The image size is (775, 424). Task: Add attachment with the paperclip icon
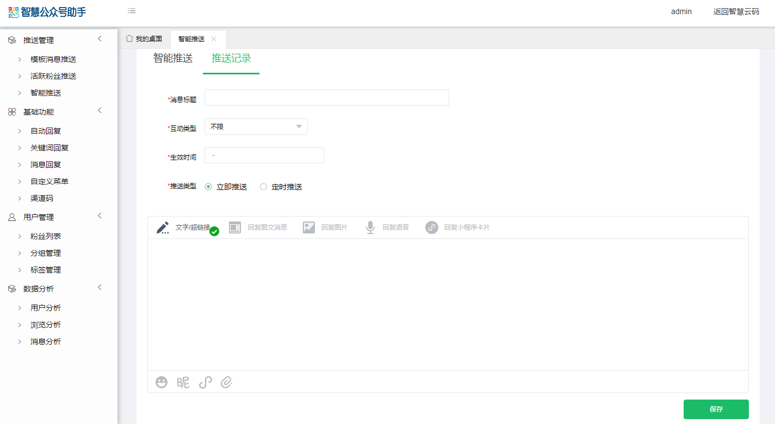[x=227, y=382]
